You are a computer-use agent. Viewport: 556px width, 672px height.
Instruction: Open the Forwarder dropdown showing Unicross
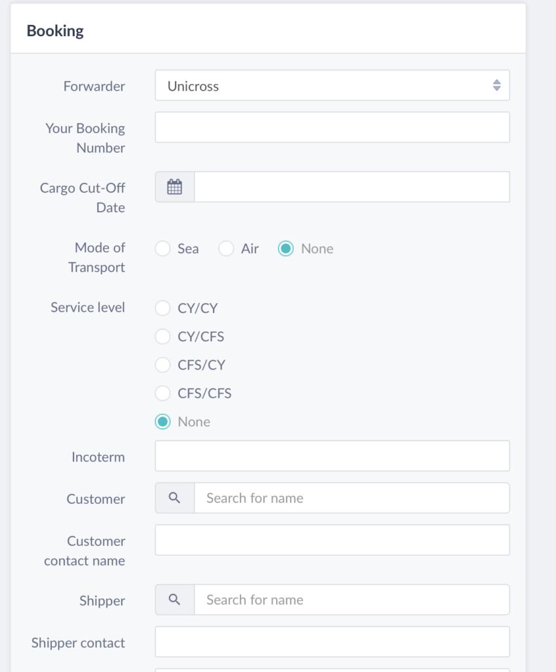(x=332, y=85)
